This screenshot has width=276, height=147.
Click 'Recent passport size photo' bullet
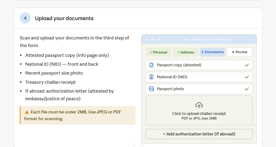54,73
